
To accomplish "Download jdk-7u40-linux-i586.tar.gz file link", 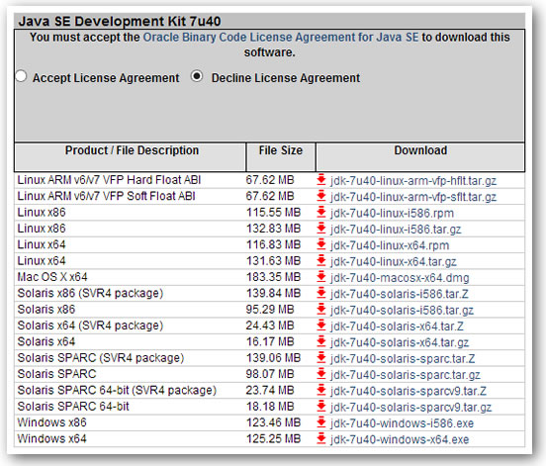I will tap(396, 230).
